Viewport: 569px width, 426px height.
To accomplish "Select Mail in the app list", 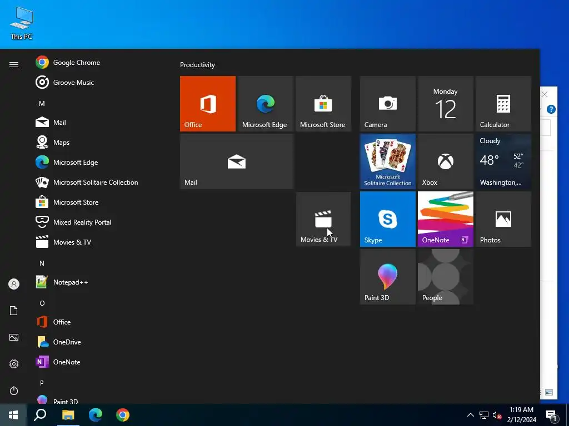I will (98, 123).
